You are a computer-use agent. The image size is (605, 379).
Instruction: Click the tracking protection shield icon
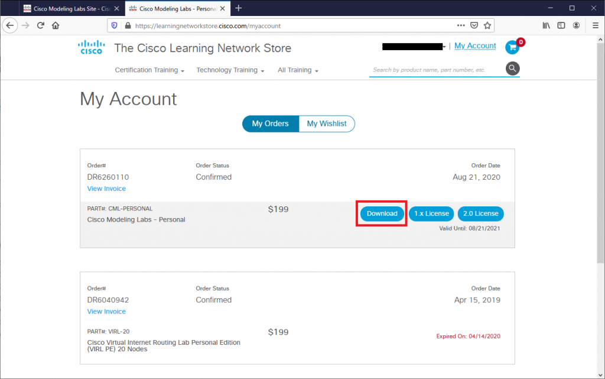[114, 25]
